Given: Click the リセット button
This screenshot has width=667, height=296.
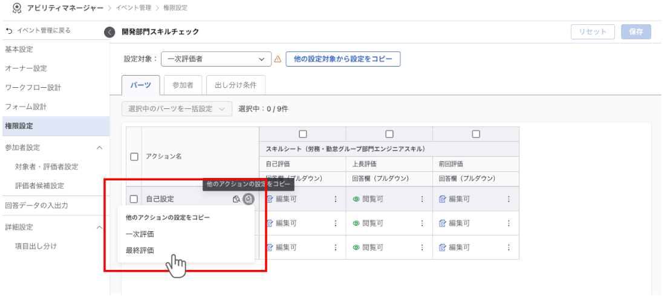Looking at the screenshot, I should click(x=593, y=32).
